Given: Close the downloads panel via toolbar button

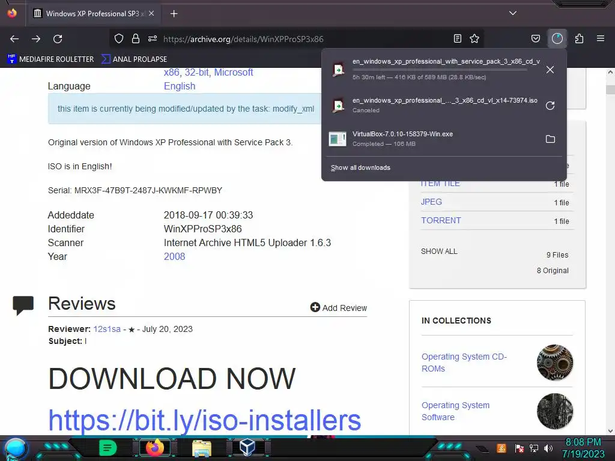Looking at the screenshot, I should click(x=557, y=38).
